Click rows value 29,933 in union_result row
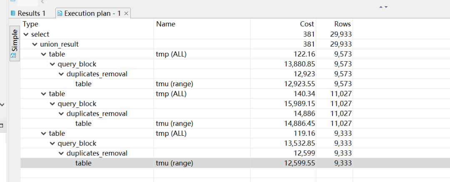This screenshot has height=182, width=450. (341, 45)
